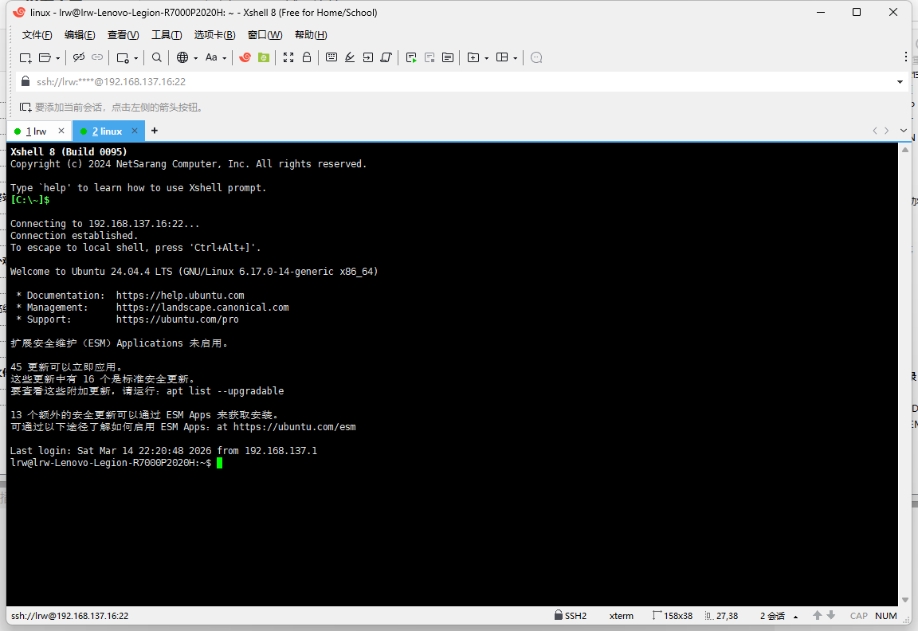Open the toolbar three-dot options menu
This screenshot has width=918, height=631.
(x=906, y=57)
